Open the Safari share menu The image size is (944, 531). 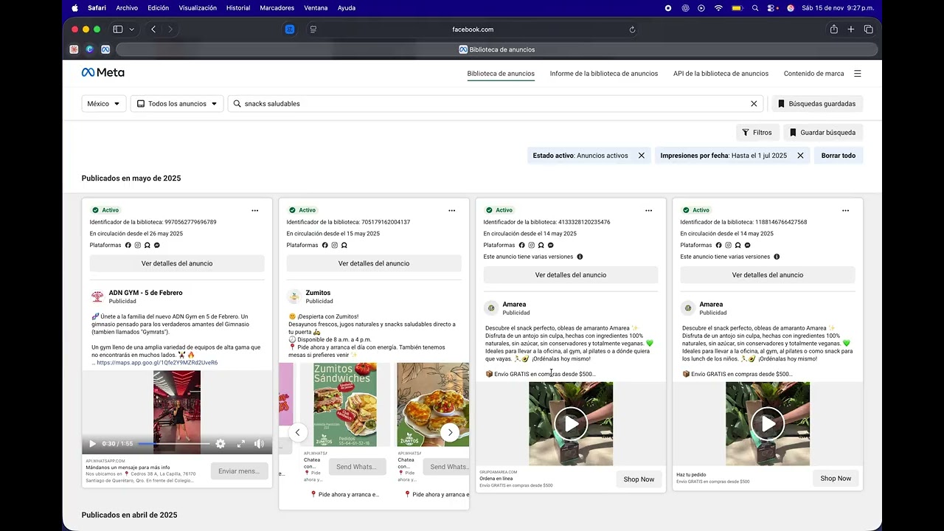[833, 29]
